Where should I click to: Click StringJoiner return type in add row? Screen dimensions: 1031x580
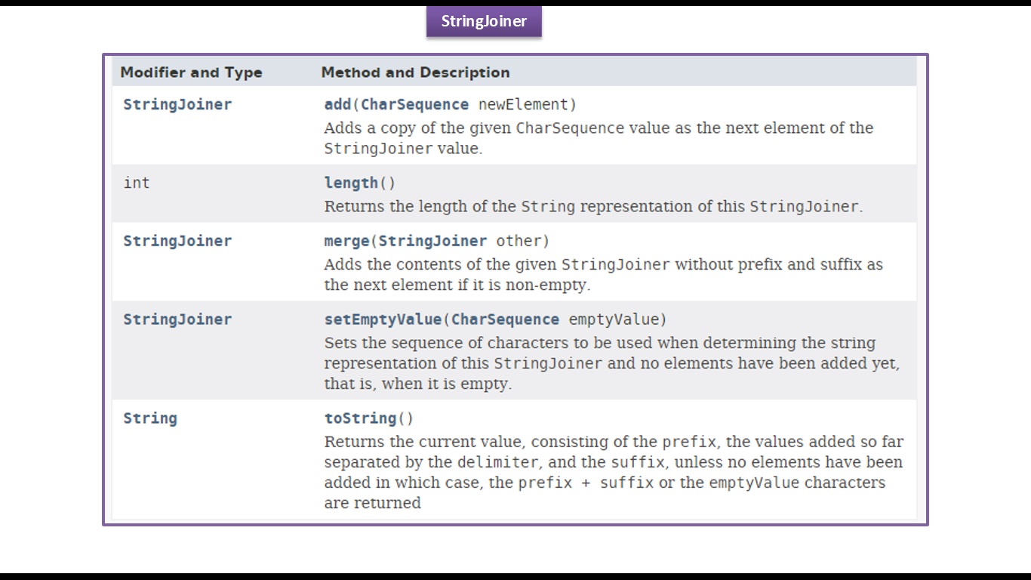click(177, 104)
